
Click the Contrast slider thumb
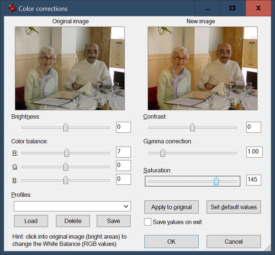coord(192,127)
